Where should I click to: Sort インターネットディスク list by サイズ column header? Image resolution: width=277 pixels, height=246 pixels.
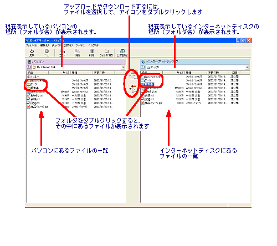point(174,73)
